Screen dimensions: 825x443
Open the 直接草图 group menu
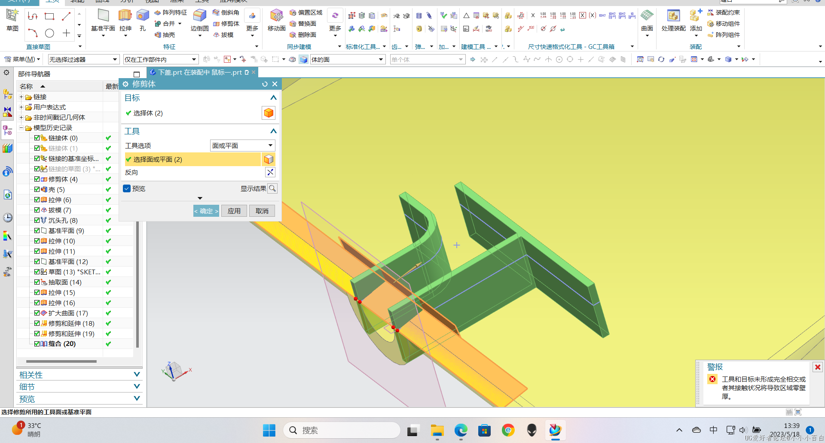click(80, 46)
